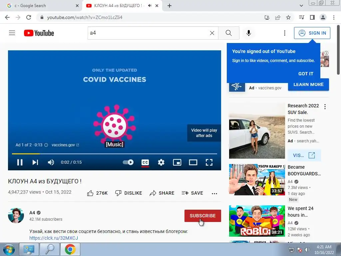Open Chrome profile avatar
Viewport: 341px width, 256px height.
323,17
